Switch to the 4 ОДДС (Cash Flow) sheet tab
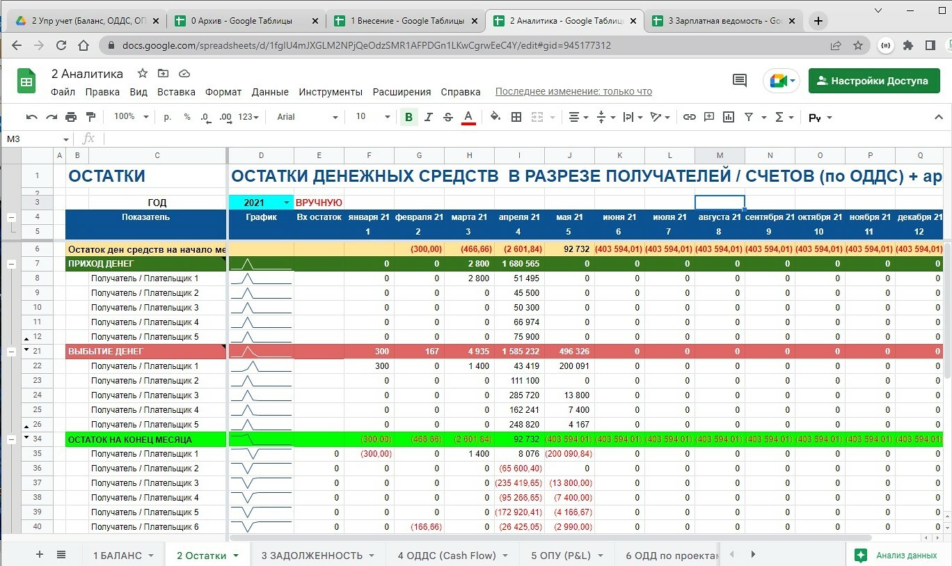 453,555
